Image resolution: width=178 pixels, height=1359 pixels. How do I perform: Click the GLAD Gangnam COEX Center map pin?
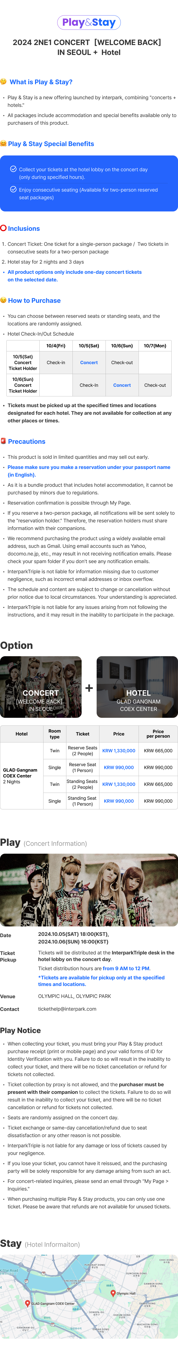pyautogui.click(x=27, y=1303)
